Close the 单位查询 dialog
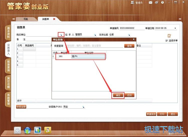Screen dimensions: 188x137 point(134,39)
